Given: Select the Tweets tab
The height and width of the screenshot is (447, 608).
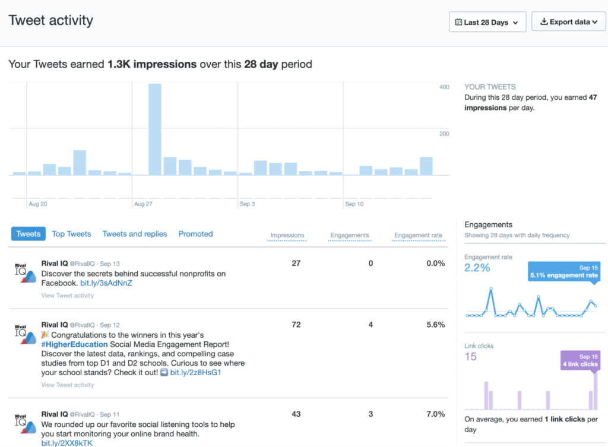Looking at the screenshot, I should [28, 234].
